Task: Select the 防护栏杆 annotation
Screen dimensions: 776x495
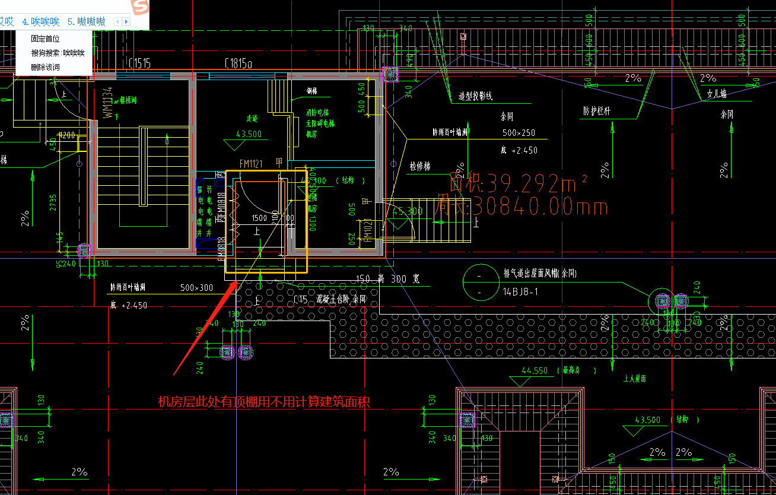Action: [x=597, y=111]
